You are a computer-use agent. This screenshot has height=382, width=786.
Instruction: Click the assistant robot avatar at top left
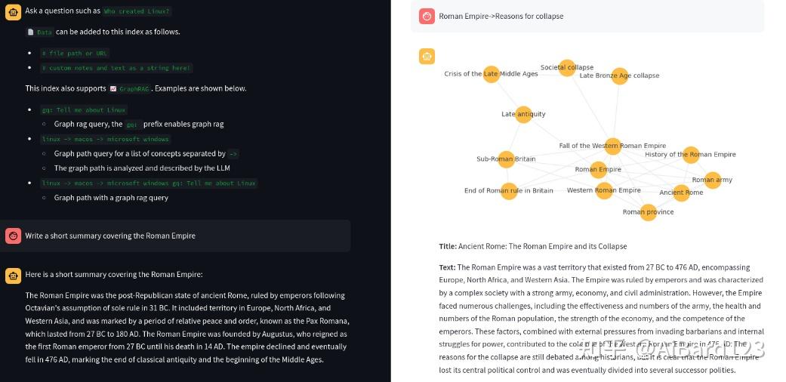(x=13, y=12)
